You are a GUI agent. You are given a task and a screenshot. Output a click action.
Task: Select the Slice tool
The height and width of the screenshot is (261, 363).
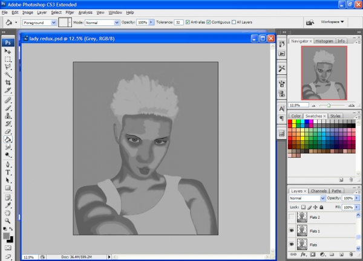pyautogui.click(x=8, y=90)
